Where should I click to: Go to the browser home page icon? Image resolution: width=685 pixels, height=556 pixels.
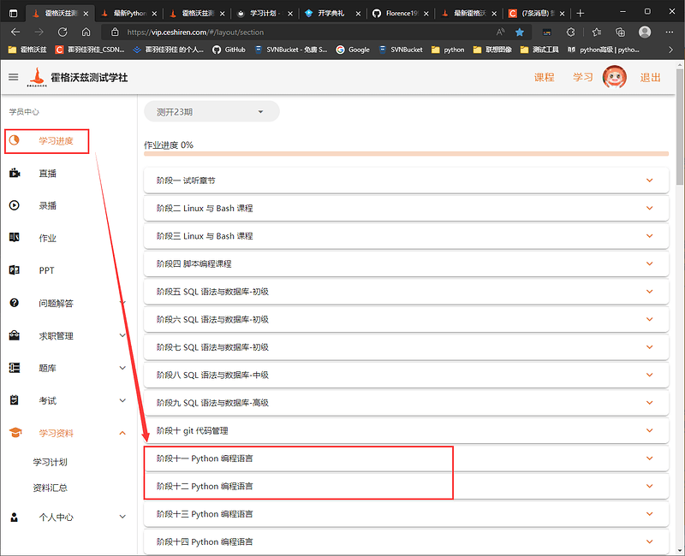[86, 32]
